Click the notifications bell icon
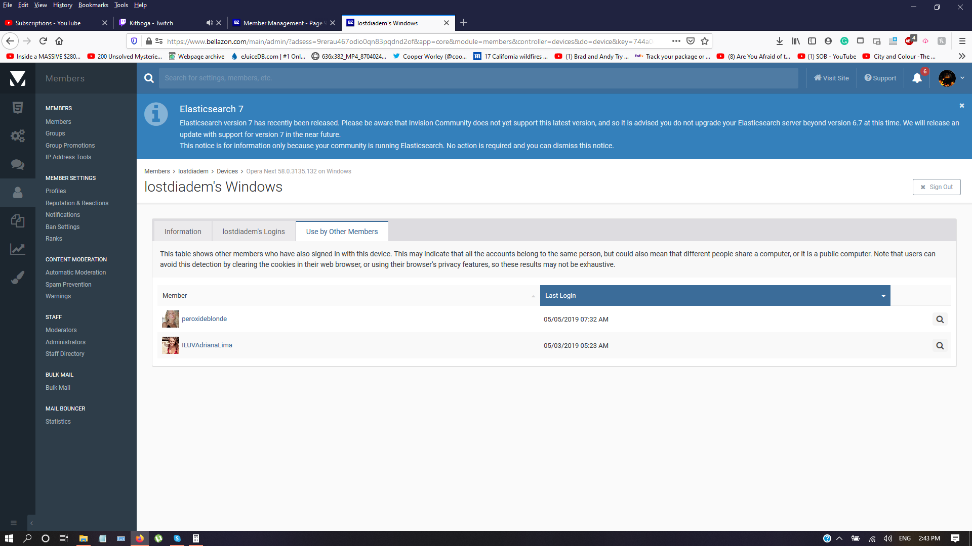972x546 pixels. click(x=917, y=78)
